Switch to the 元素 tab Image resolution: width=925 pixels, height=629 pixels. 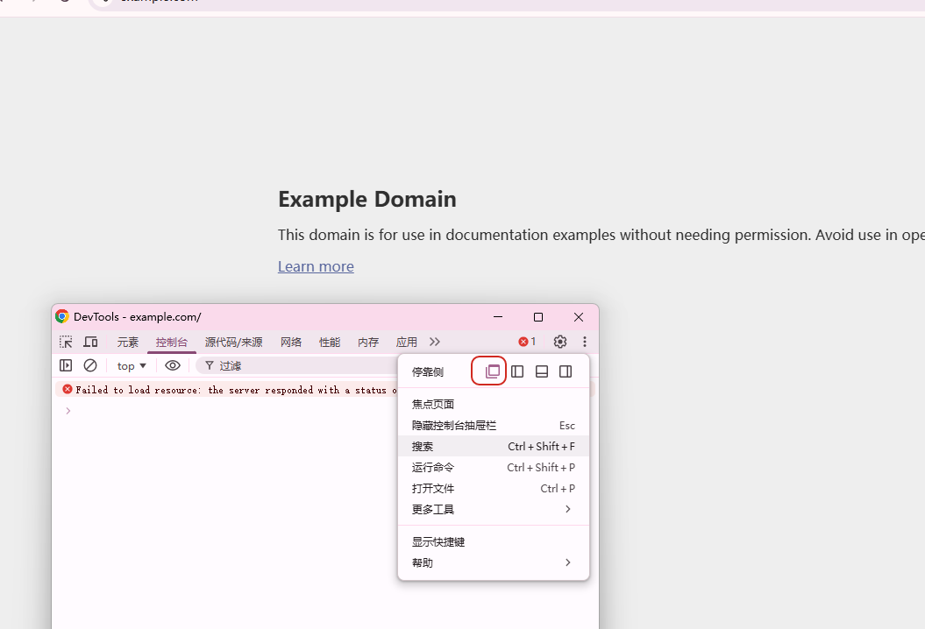point(127,342)
